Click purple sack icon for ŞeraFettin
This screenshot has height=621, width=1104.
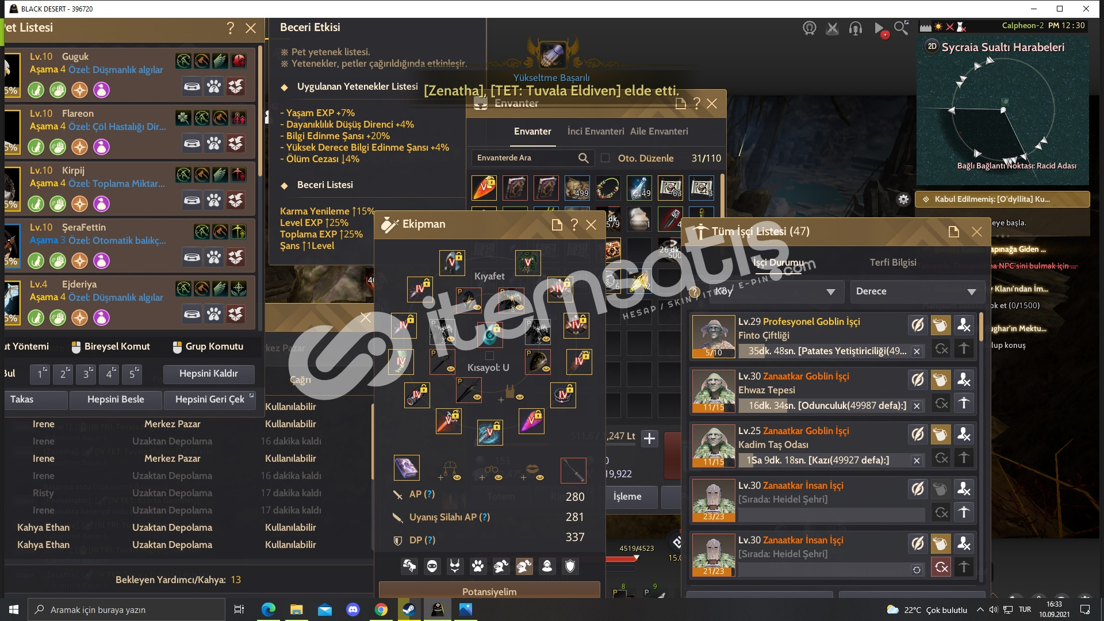[x=102, y=260]
